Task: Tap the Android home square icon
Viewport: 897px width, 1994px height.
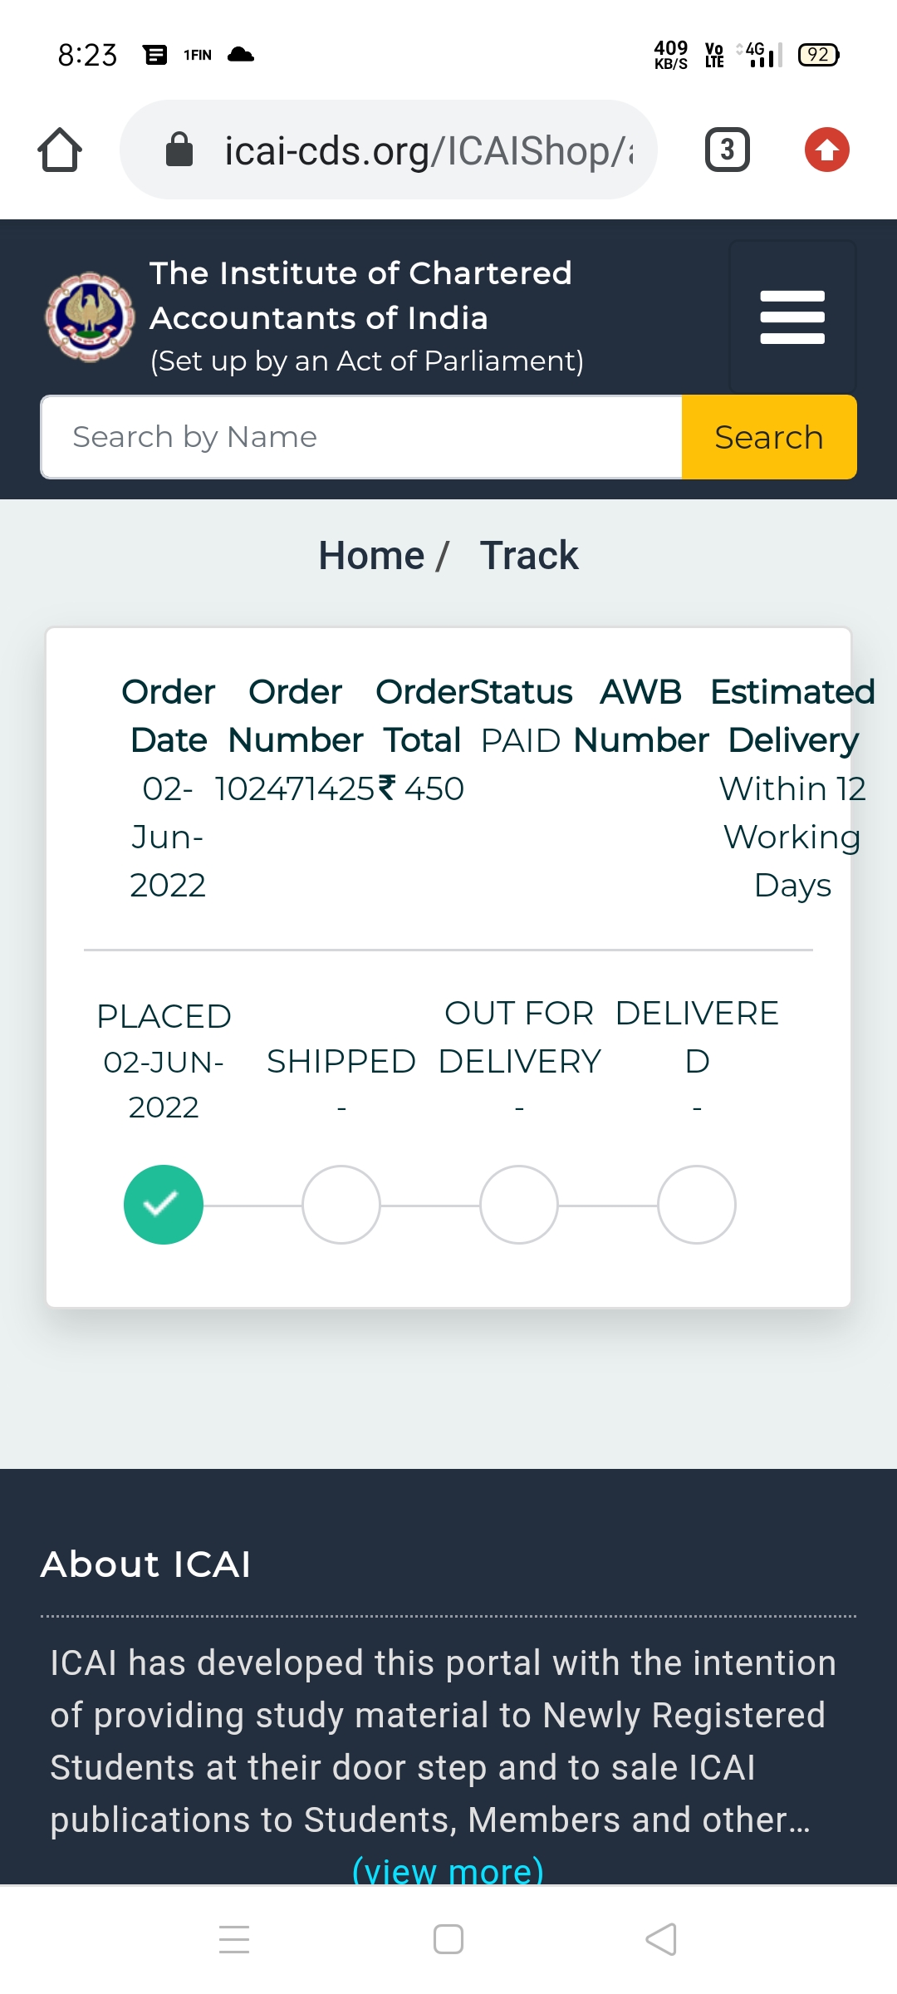Action: 448,1940
